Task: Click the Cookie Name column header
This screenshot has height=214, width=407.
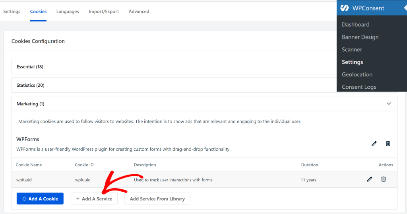Action: coord(29,165)
